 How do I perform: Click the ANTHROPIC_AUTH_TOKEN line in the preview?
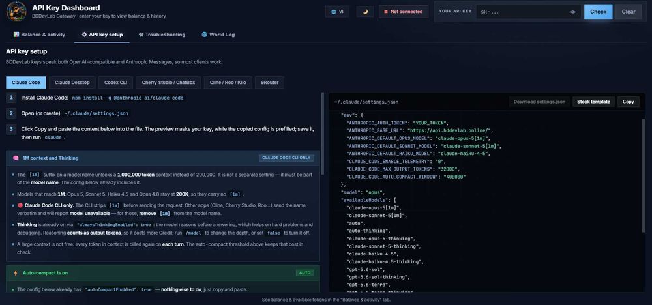pos(398,123)
